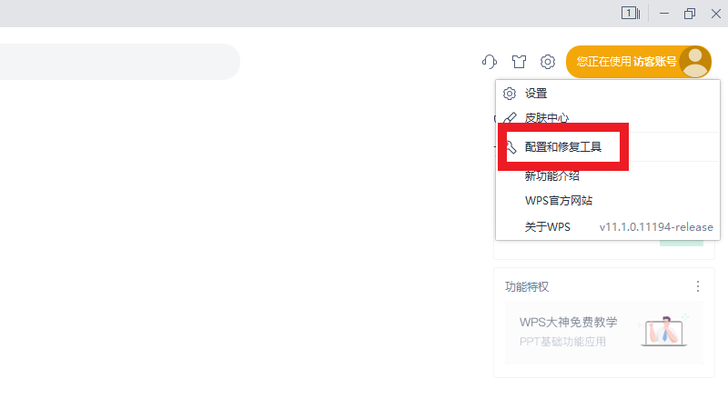Open the window tab count icon

pos(630,13)
